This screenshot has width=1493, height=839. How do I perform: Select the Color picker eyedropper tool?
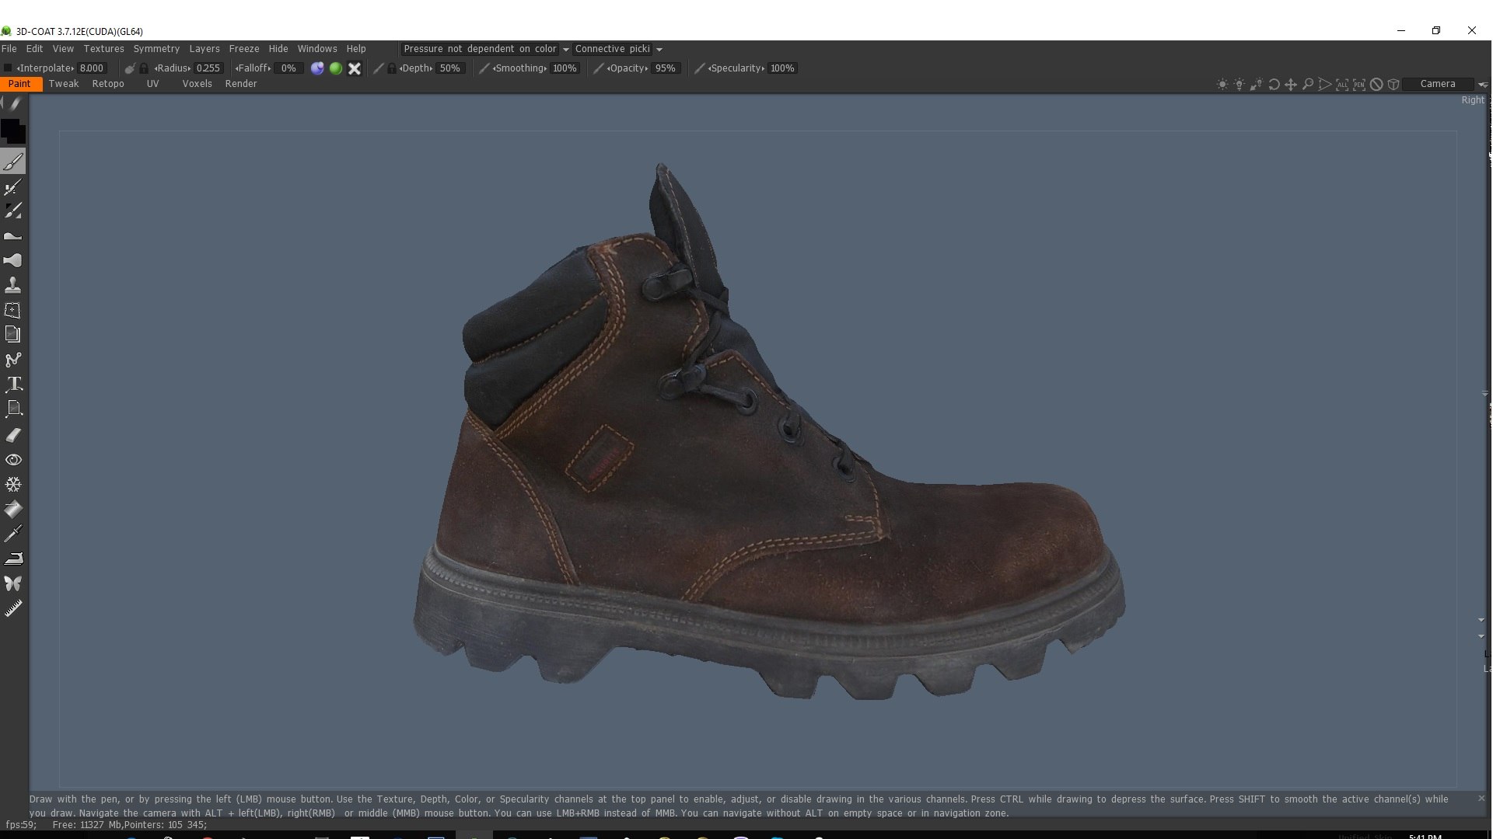coord(13,534)
